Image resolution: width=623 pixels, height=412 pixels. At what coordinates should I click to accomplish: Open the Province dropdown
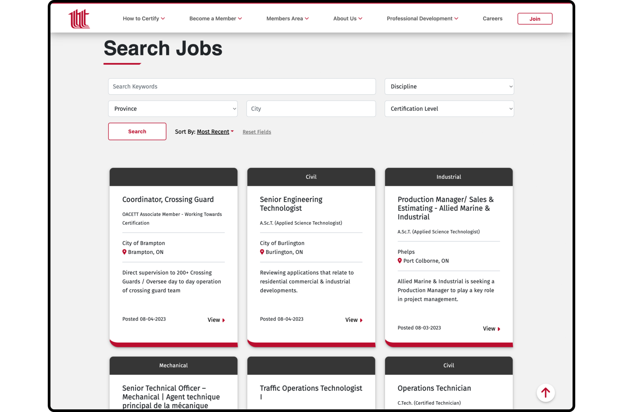tap(172, 109)
